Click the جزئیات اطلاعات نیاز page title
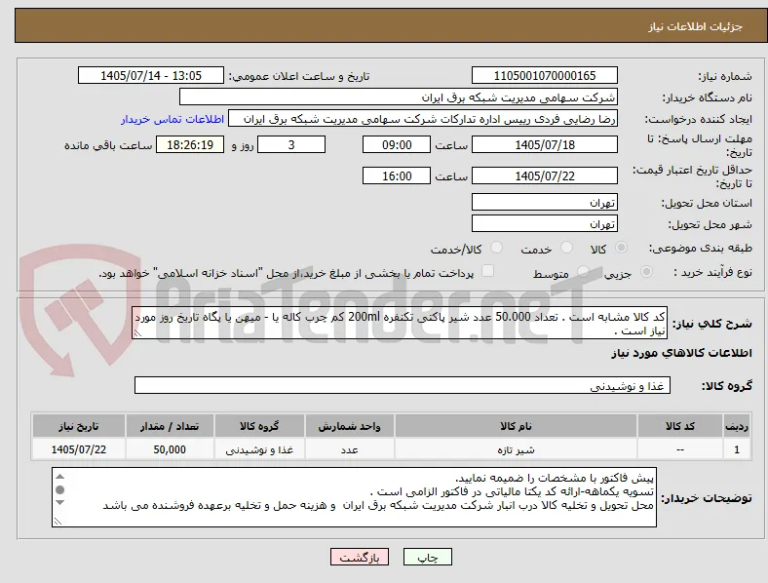This screenshot has width=768, height=583. (x=696, y=26)
